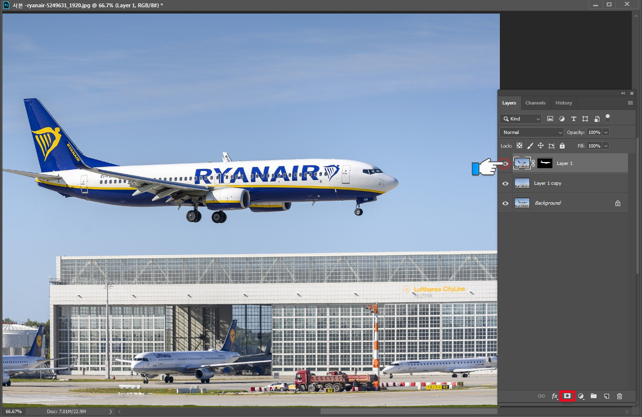Filter layers by adjustment layers
Screen dimensions: 642x417
pyautogui.click(x=562, y=119)
